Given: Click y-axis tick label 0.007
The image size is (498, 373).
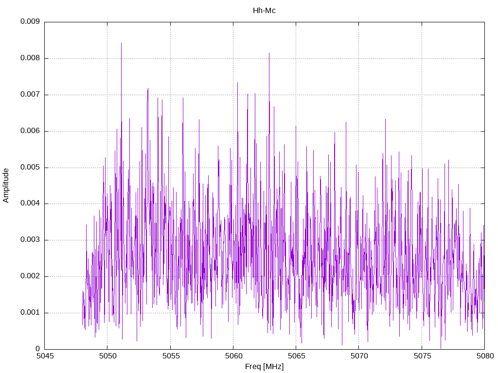Looking at the screenshot, I should (30, 95).
